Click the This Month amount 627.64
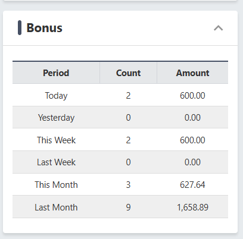Screen dimensions: 243x239 (192, 185)
